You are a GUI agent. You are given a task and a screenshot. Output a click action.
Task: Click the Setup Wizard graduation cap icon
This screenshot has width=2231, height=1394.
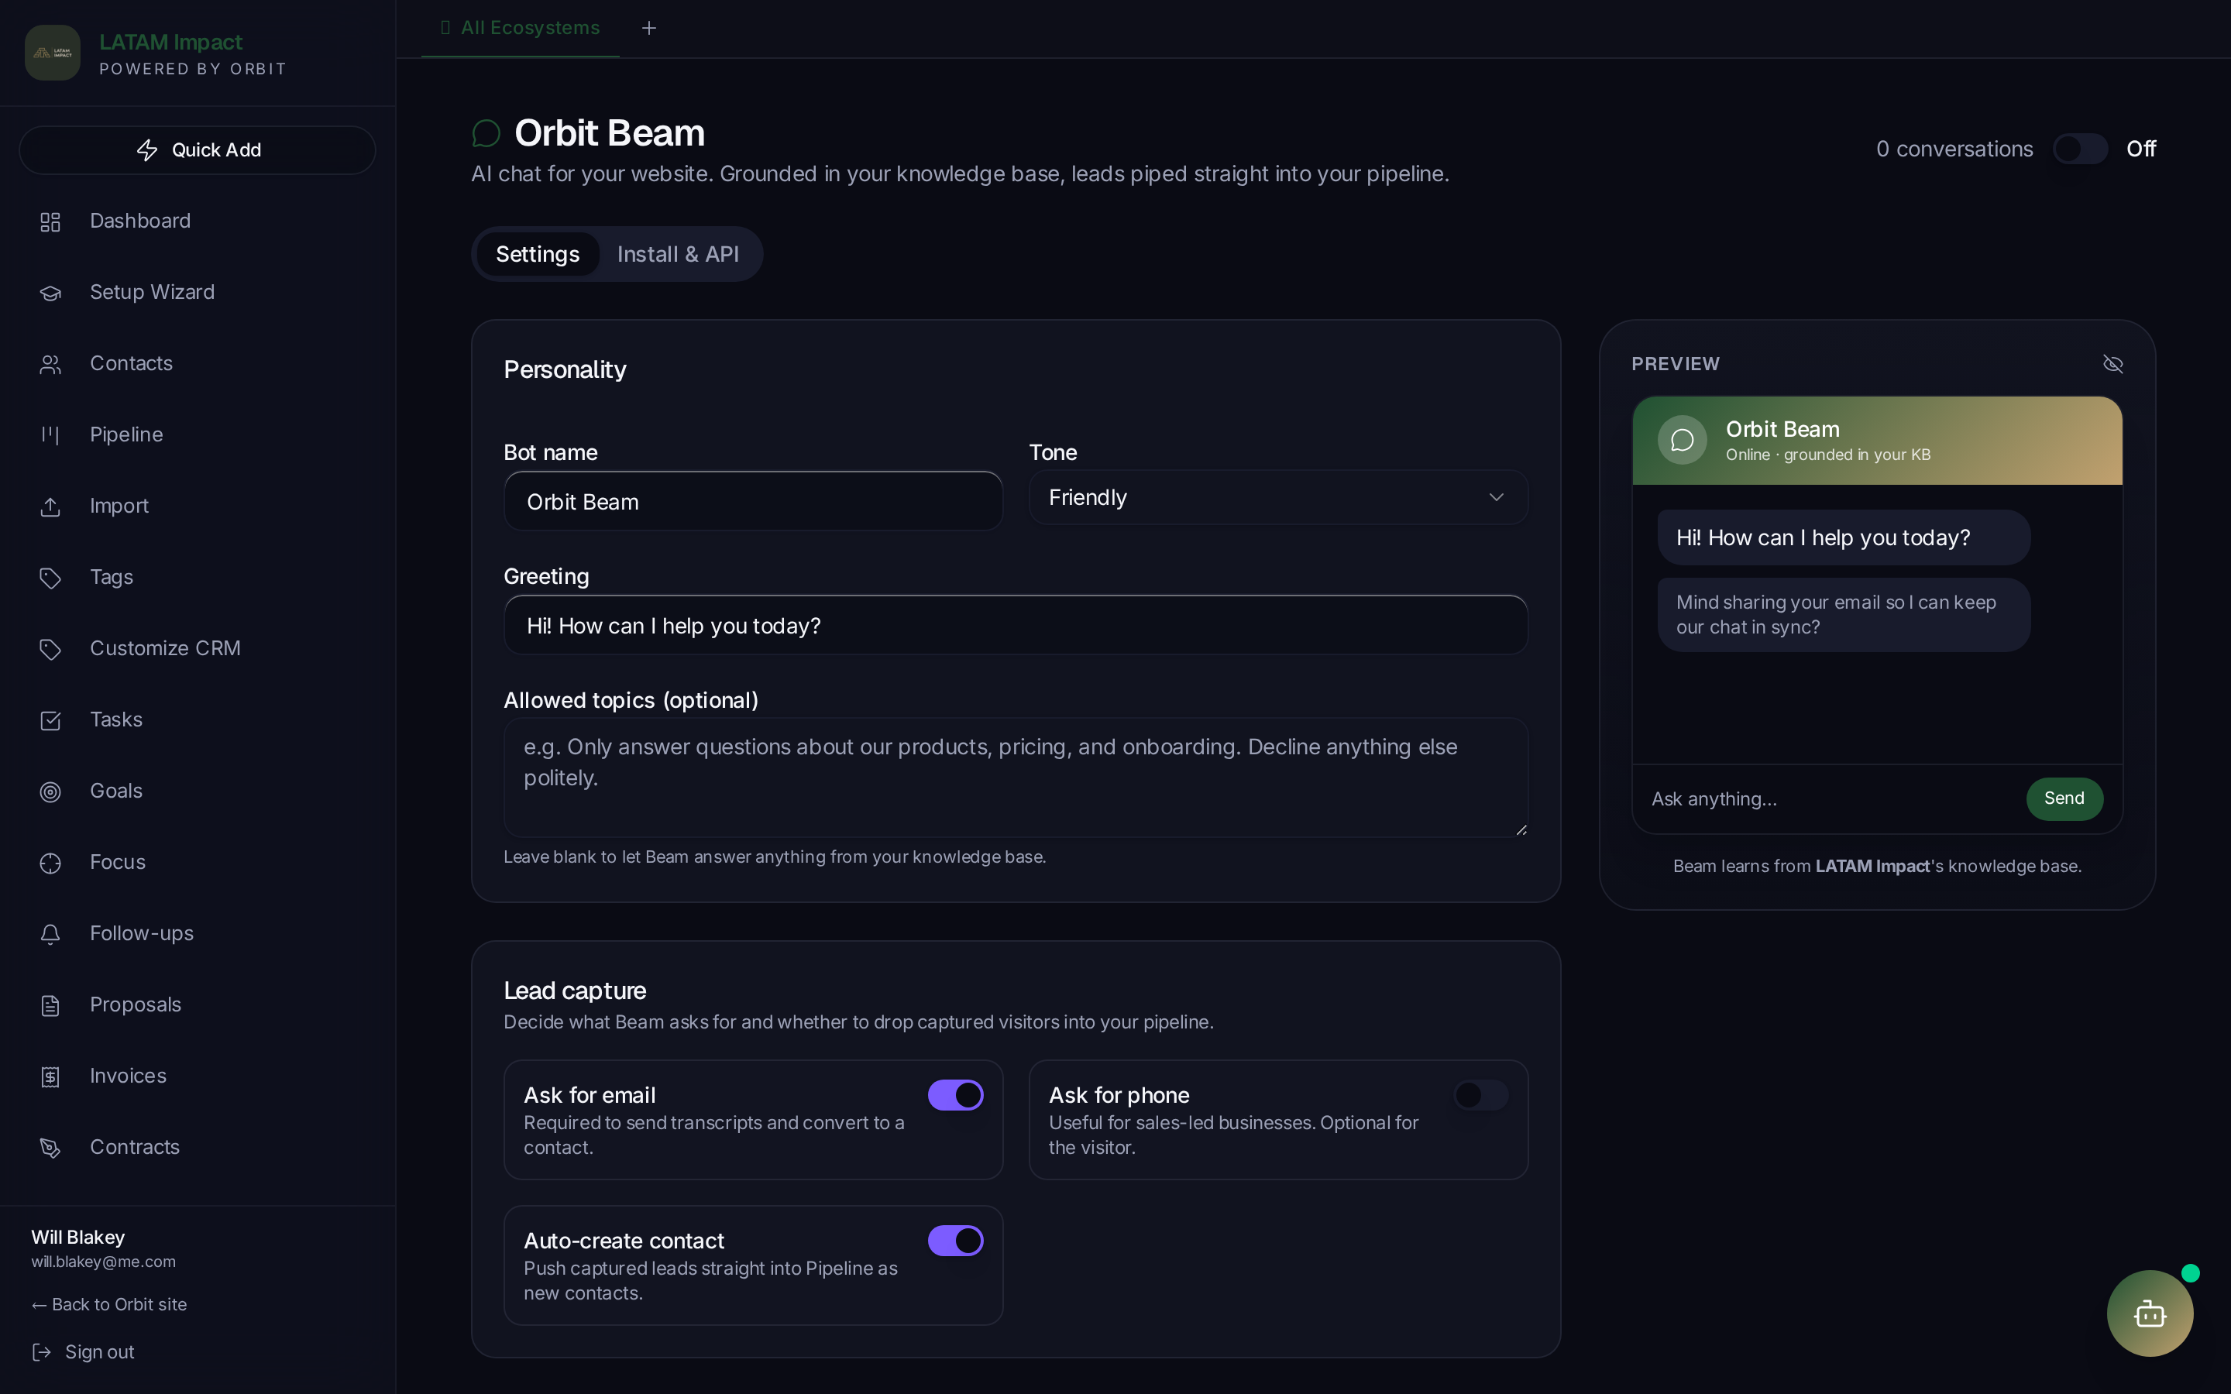50,294
